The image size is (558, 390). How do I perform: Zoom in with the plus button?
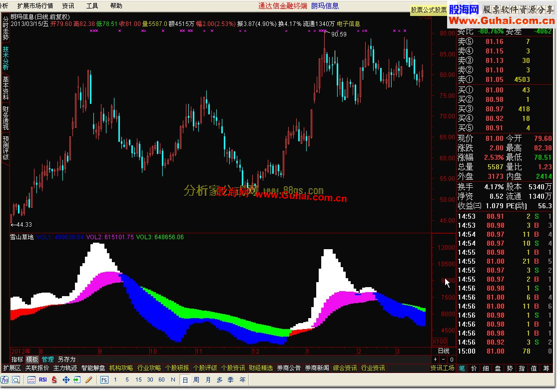(x=436, y=360)
